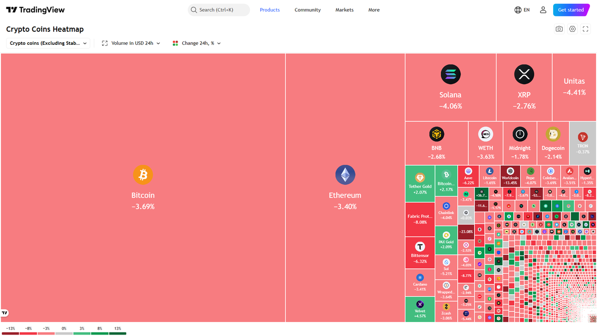This screenshot has width=597, height=336.
Task: Click the Coinbas... −3.69% tile icon
Action: pos(550,171)
